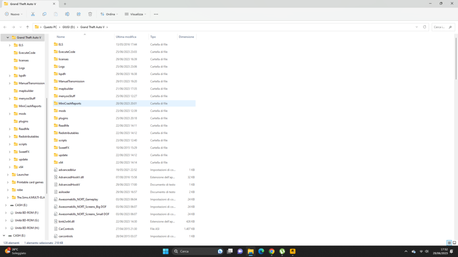Launch Microsoft Edge from taskbar
458x257 pixels.
[x=261, y=251]
